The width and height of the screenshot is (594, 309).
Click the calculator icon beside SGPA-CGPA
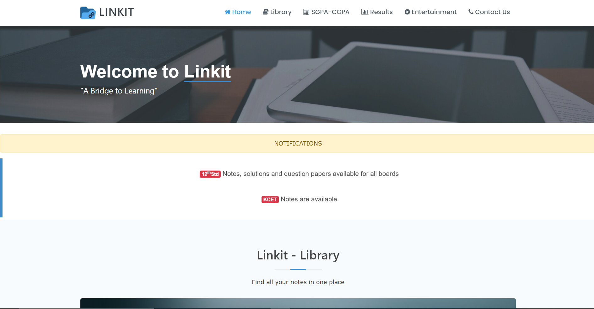coord(306,12)
